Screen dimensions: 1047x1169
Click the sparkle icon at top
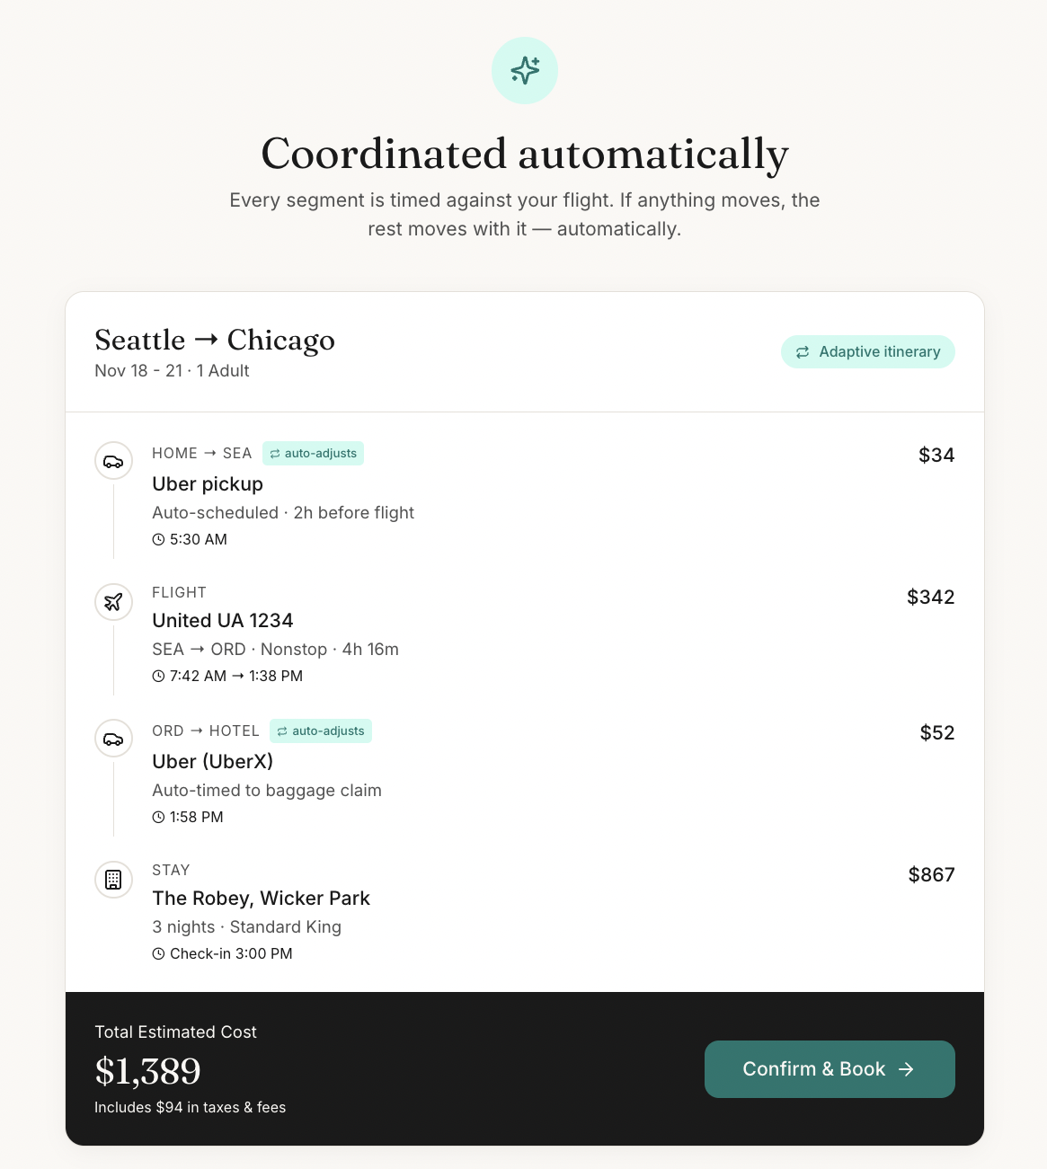click(x=525, y=70)
